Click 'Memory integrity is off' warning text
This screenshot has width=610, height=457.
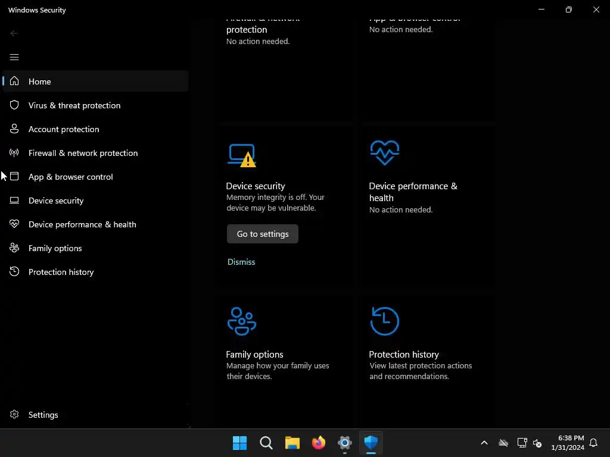click(x=275, y=202)
